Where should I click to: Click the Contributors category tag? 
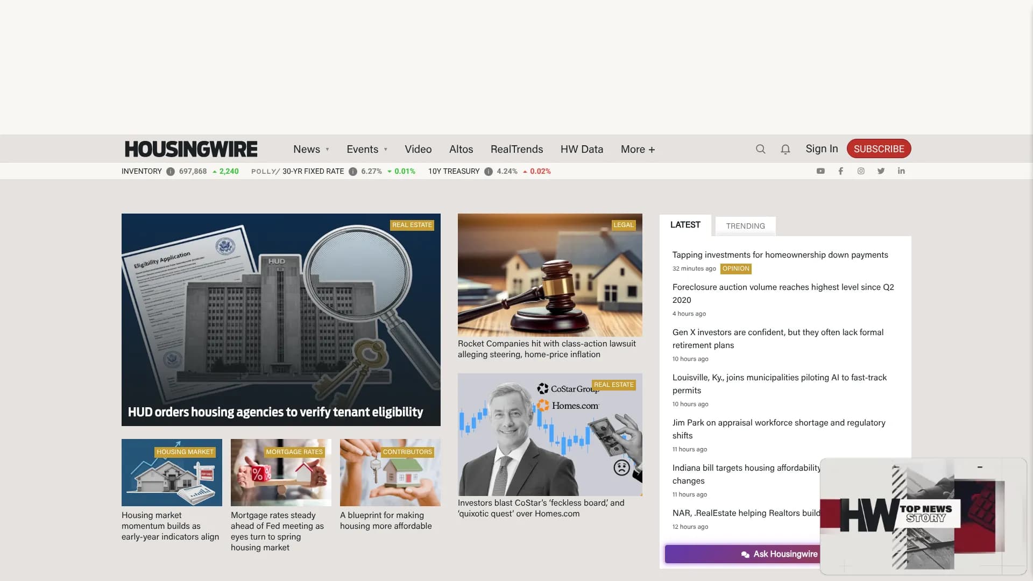407,452
